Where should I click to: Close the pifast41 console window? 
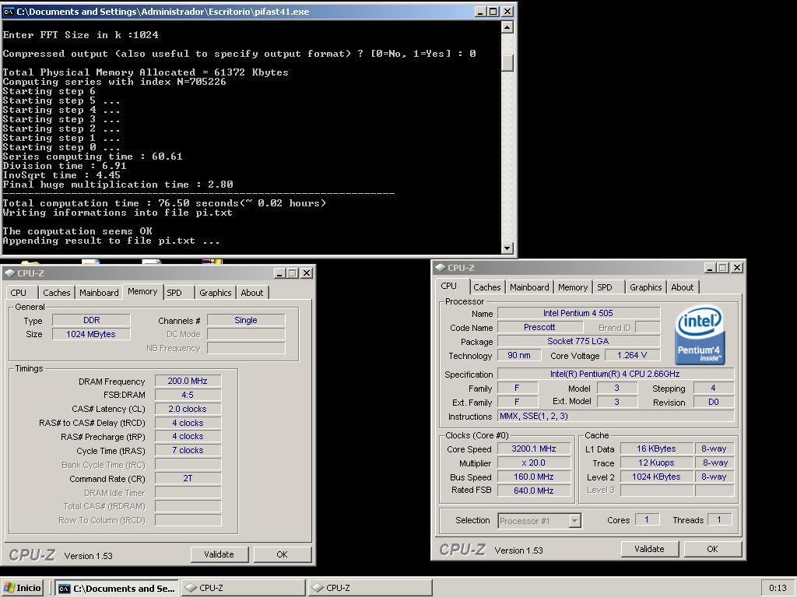[507, 11]
